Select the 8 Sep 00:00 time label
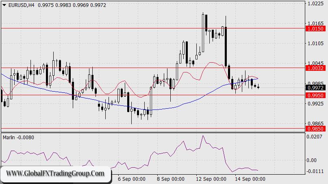This screenshot has width=328, height=184. [x=170, y=179]
